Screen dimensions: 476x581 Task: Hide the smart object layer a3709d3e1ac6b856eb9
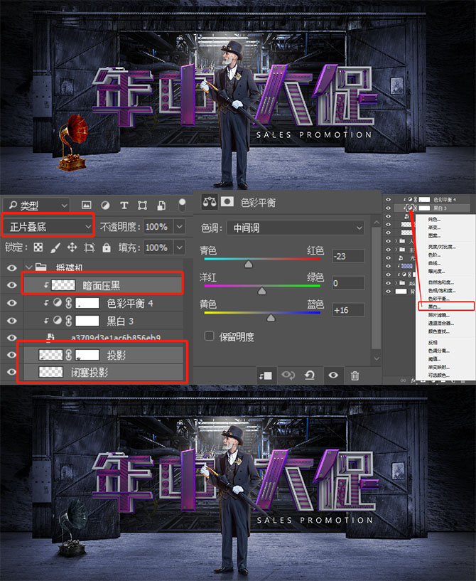pos(12,337)
